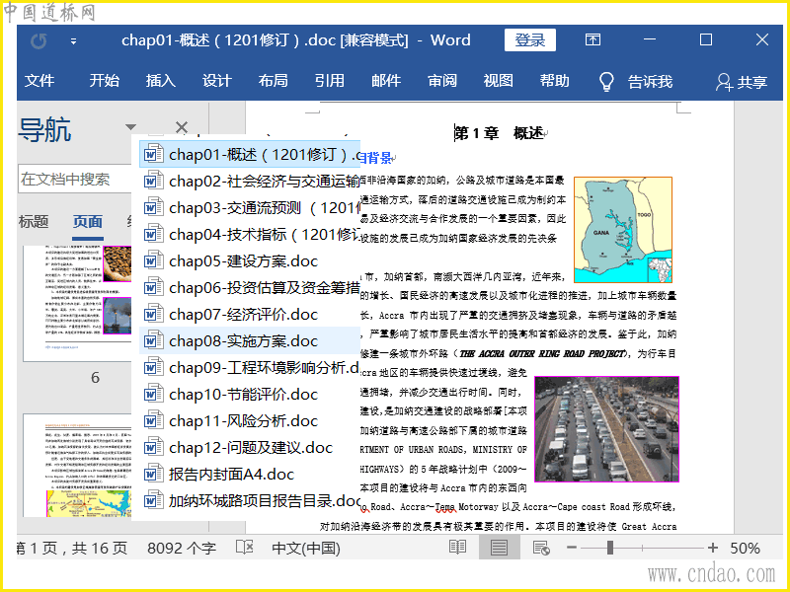Click the undo/repeat icon in title bar
The height and width of the screenshot is (592, 790).
[x=39, y=40]
